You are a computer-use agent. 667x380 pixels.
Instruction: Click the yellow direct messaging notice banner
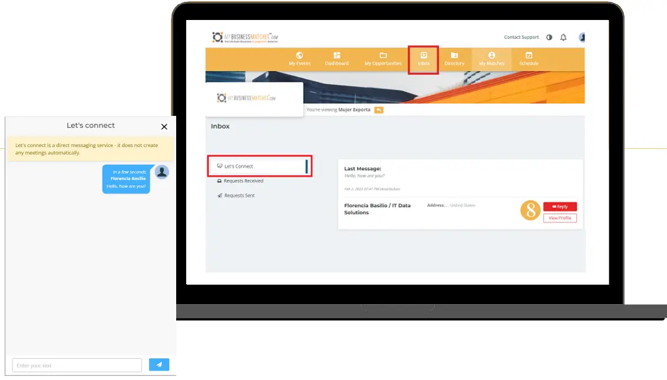[x=91, y=149]
